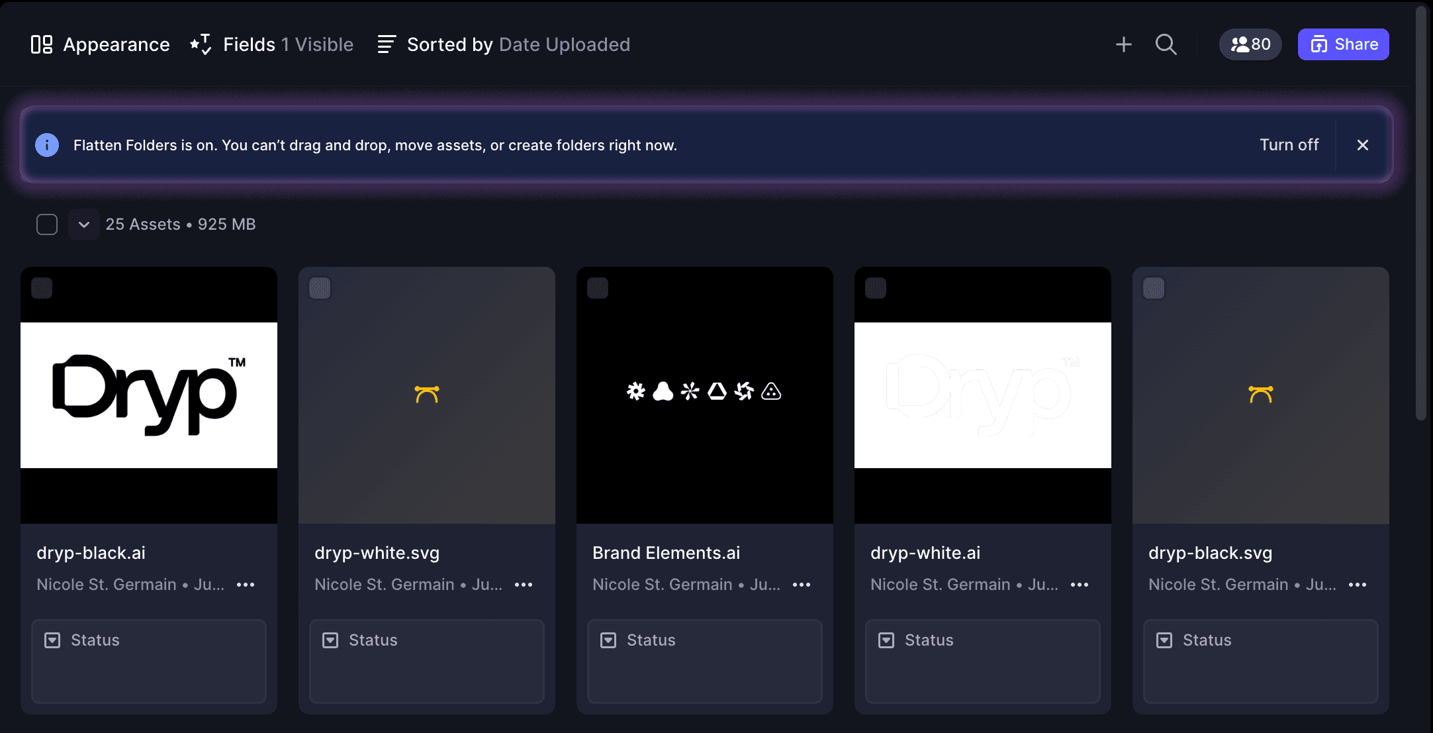This screenshot has height=733, width=1433.
Task: Click the Share button
Action: (1343, 44)
